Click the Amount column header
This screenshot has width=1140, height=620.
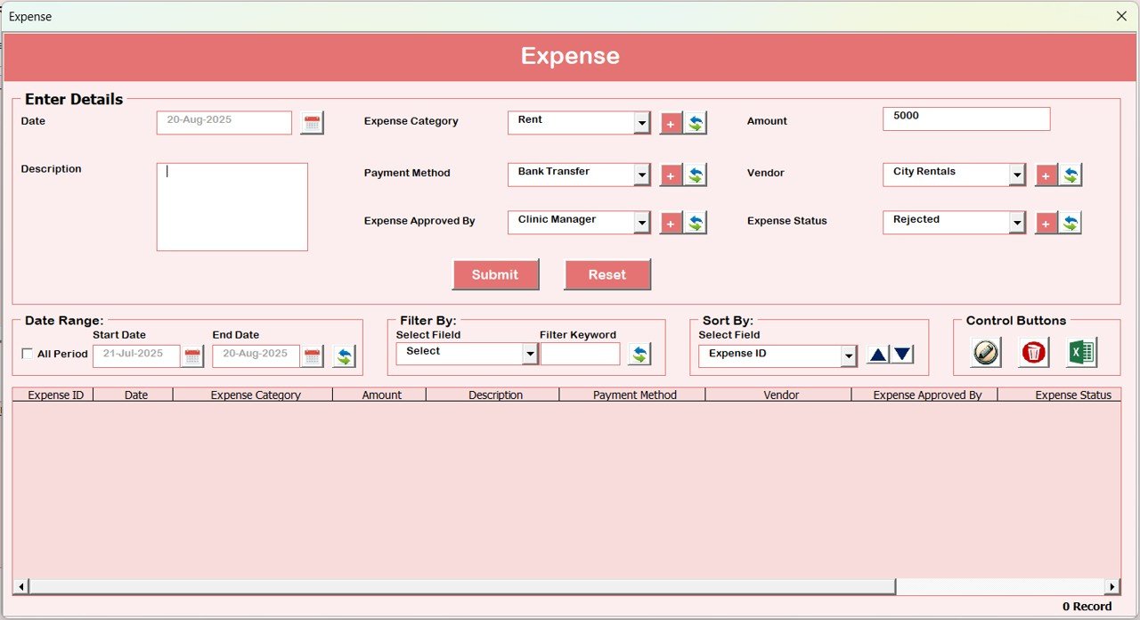click(x=379, y=395)
